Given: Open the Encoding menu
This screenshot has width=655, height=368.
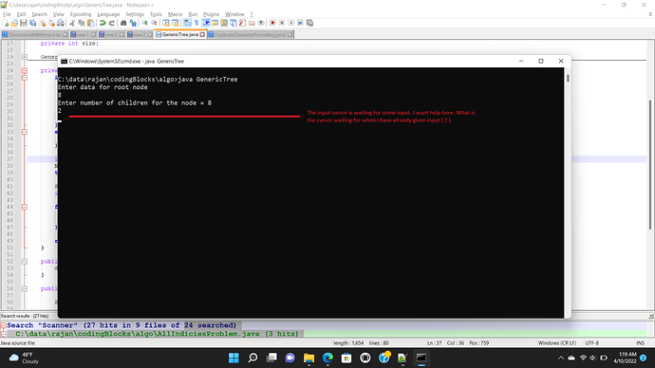Looking at the screenshot, I should (x=81, y=14).
